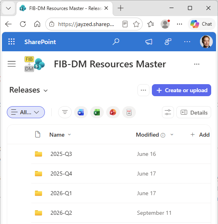Open the filters lines button
This screenshot has width=218, height=224.
(65, 112)
